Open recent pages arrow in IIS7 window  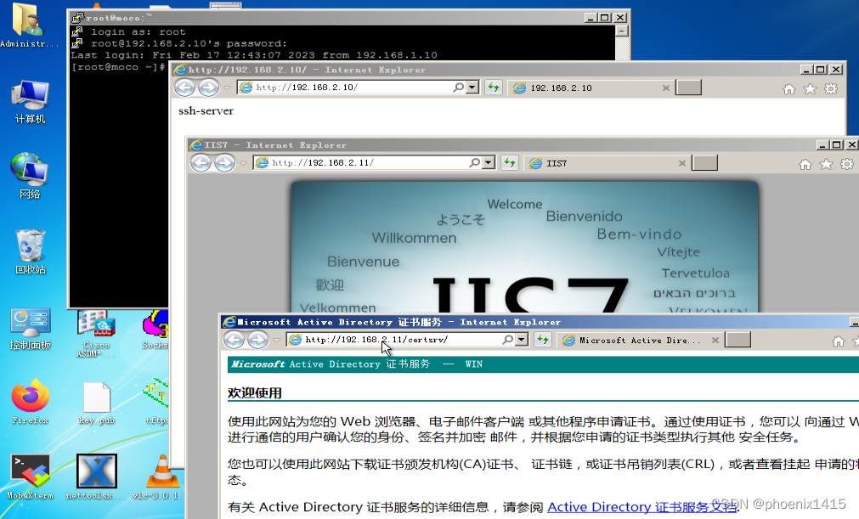(x=243, y=163)
